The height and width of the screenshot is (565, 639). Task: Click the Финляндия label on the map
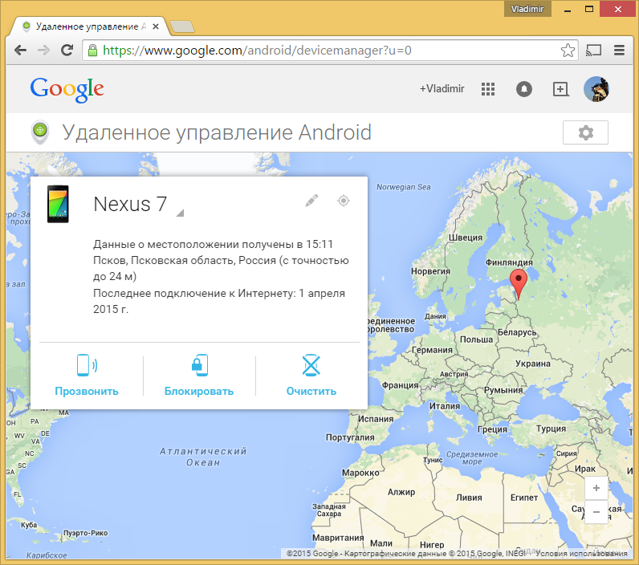[509, 262]
